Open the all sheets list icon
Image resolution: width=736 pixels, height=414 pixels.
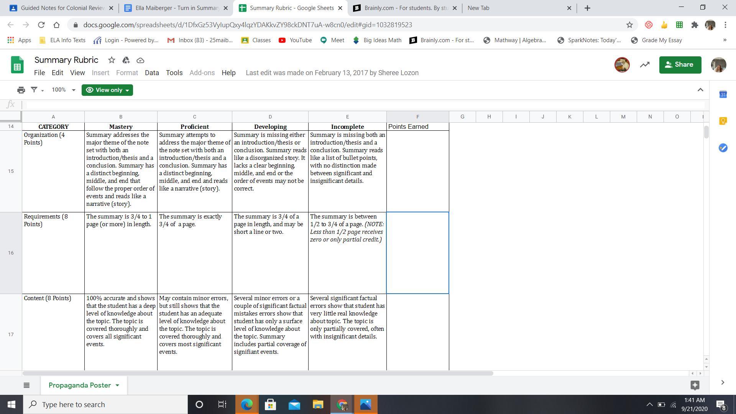tap(26, 385)
